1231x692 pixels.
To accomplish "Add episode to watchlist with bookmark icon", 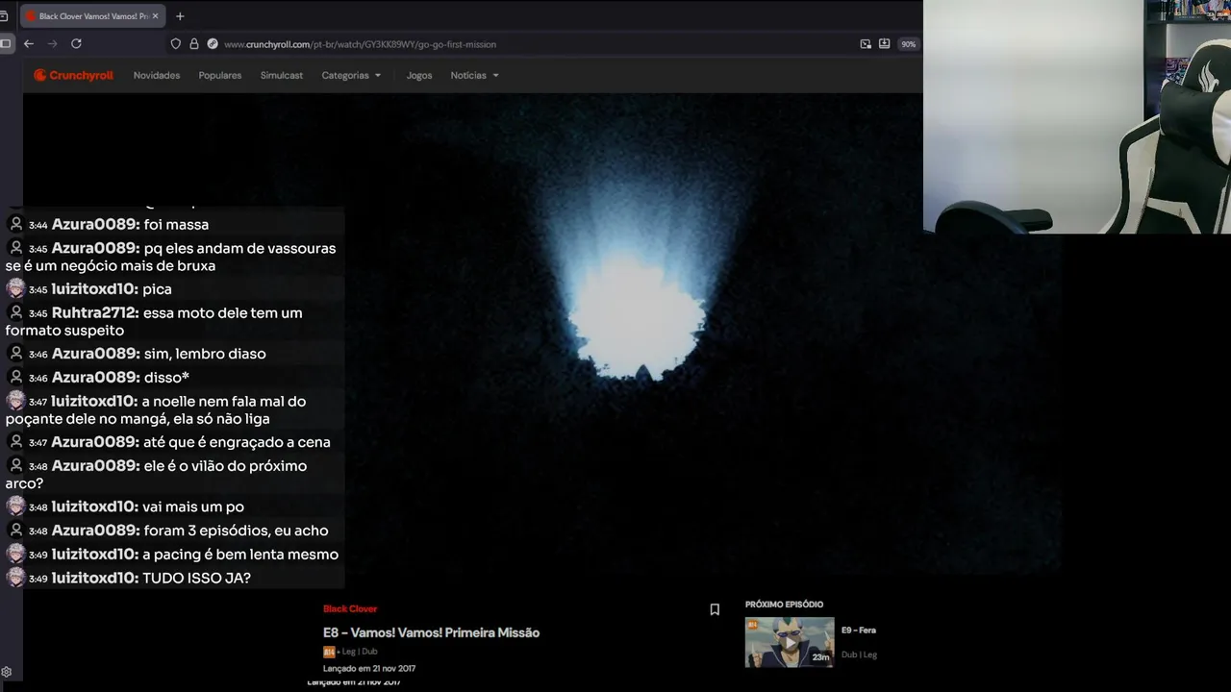I will 715,609.
